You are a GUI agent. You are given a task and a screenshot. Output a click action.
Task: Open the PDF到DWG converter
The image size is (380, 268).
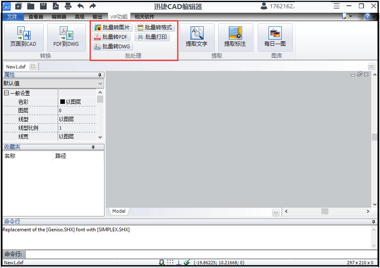[x=66, y=37]
